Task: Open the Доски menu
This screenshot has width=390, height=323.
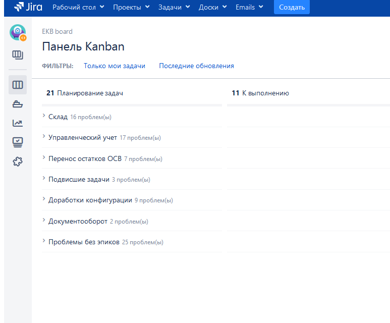Action: tap(213, 7)
